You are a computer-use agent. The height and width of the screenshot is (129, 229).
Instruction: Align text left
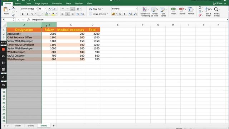click(x=63, y=14)
